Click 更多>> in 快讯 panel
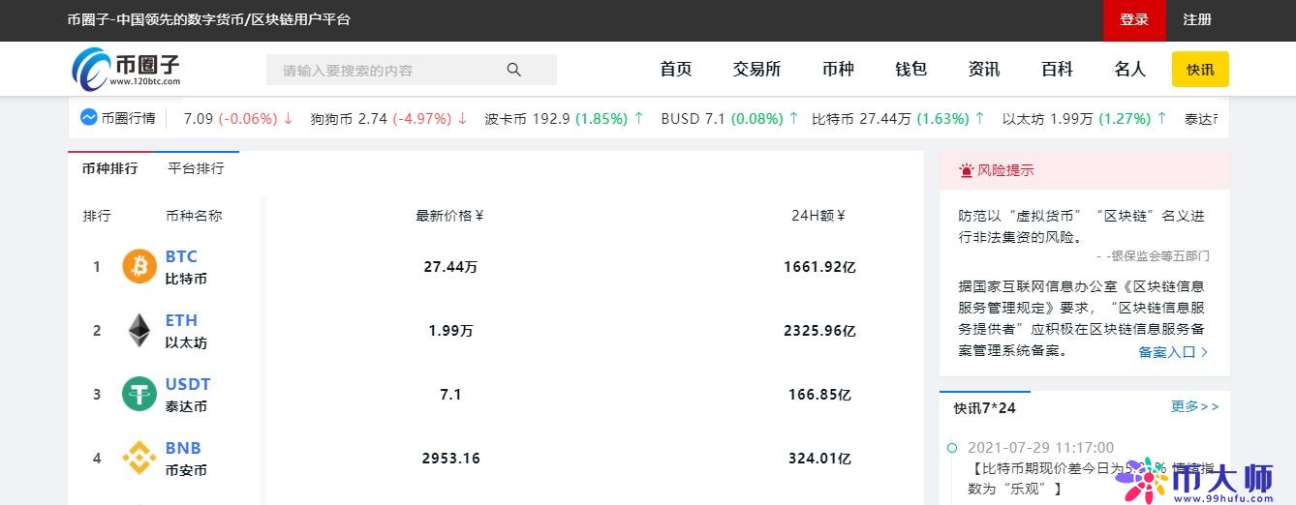 [x=1195, y=406]
